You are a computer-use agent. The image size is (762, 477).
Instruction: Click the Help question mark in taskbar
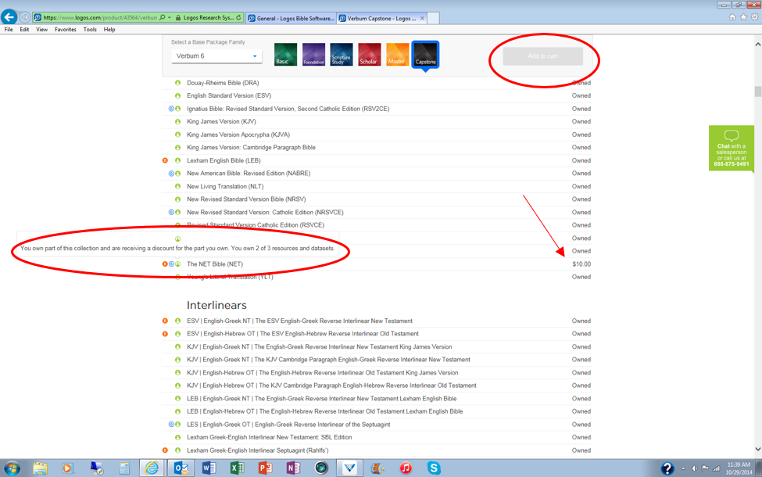coord(667,468)
